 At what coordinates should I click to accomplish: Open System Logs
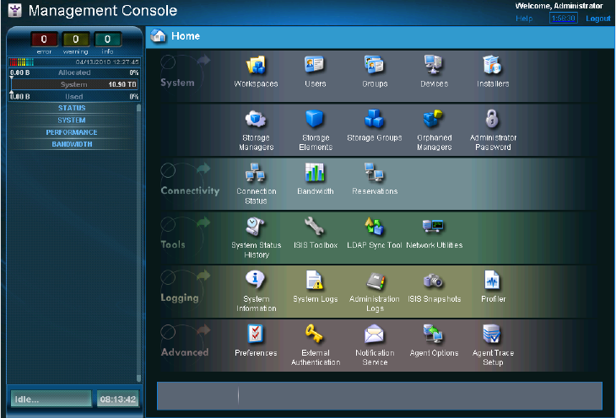[x=315, y=281]
